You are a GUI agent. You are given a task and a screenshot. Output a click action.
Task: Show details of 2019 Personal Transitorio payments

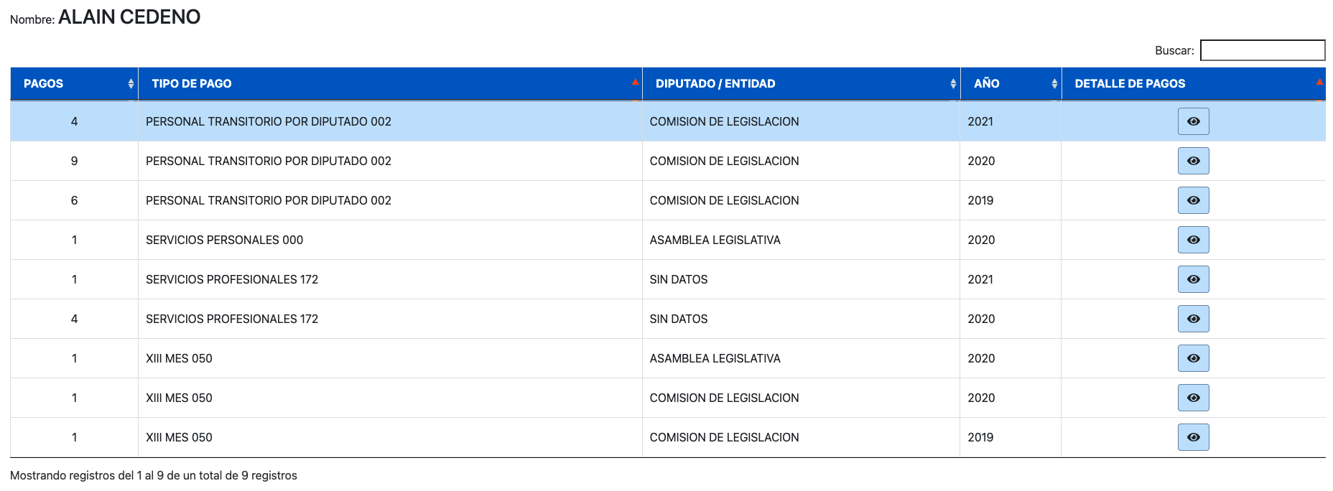tap(1193, 200)
